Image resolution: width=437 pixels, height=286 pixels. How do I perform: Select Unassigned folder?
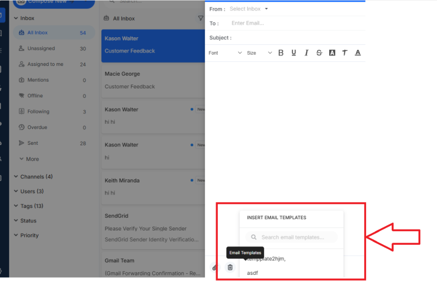point(54,48)
